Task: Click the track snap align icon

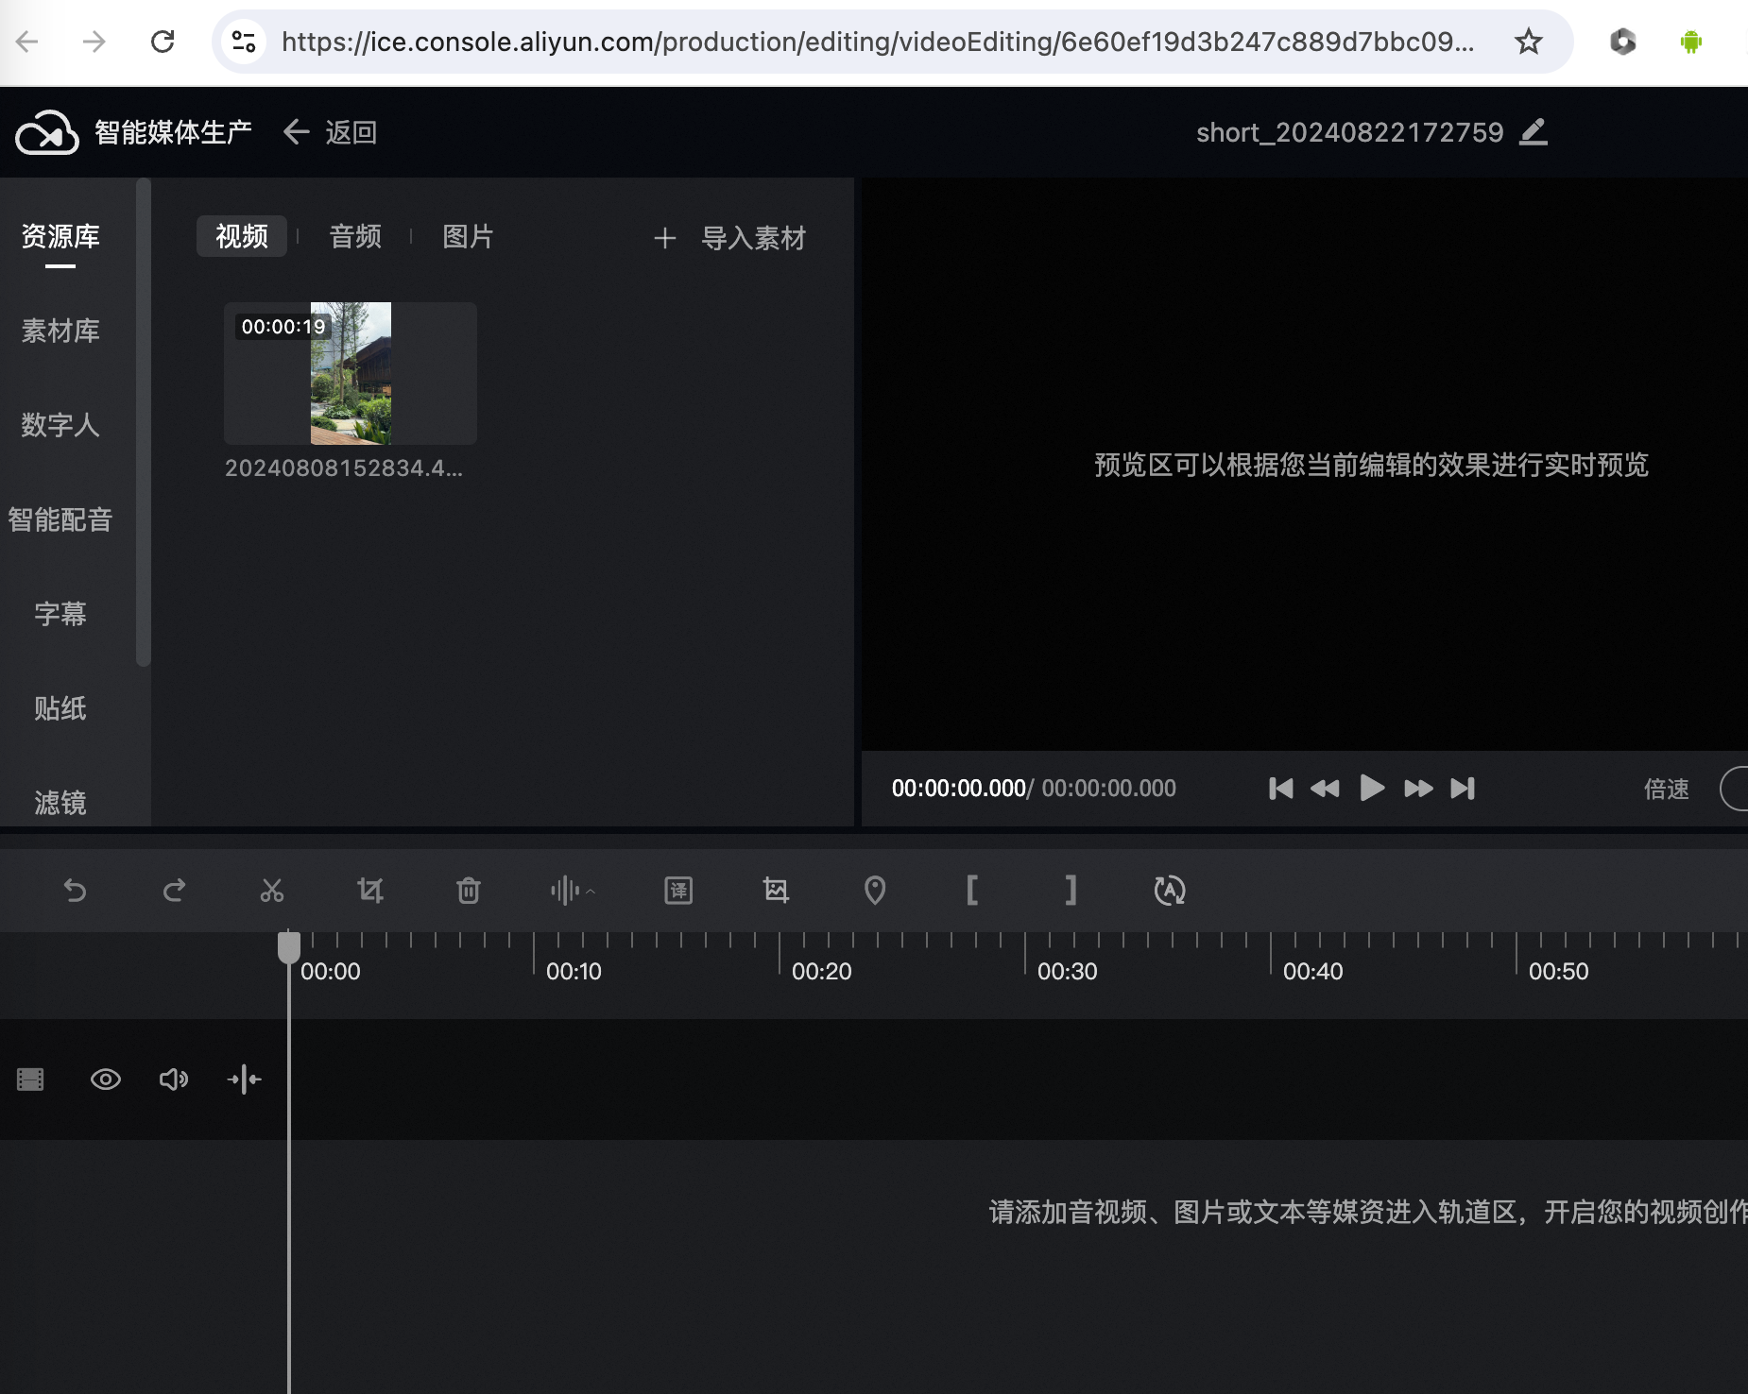Action: click(245, 1079)
